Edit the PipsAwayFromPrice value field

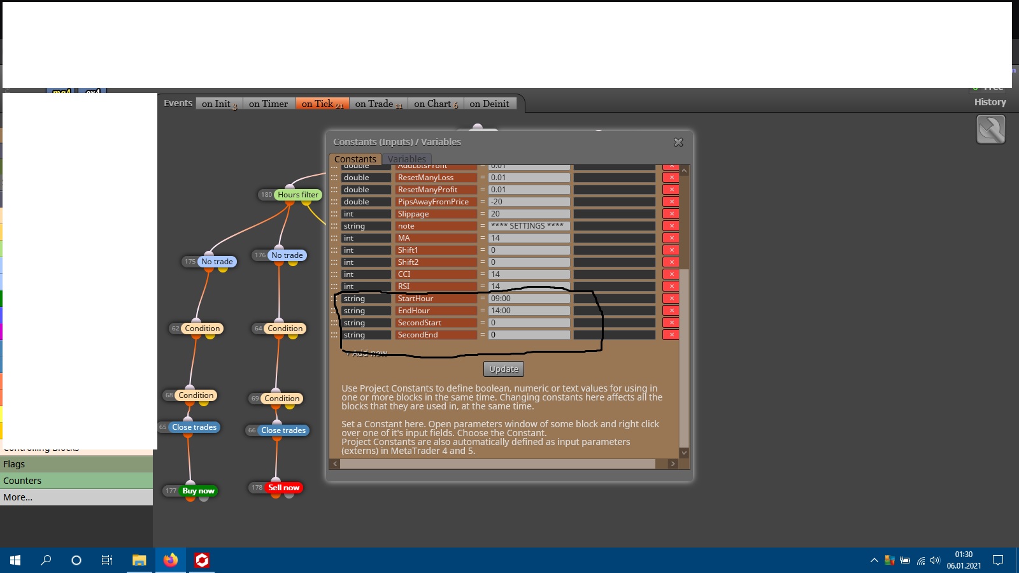pyautogui.click(x=529, y=202)
